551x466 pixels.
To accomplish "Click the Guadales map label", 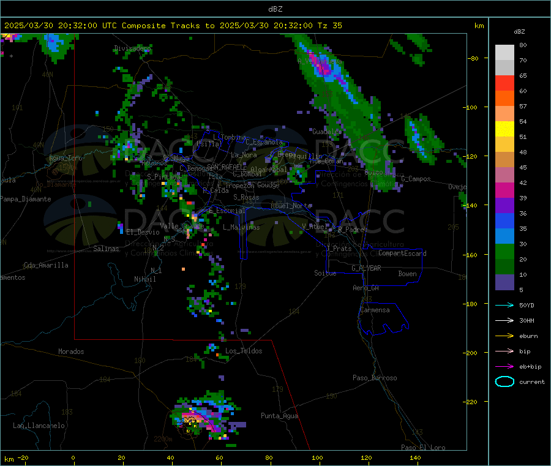I will click(x=327, y=132).
